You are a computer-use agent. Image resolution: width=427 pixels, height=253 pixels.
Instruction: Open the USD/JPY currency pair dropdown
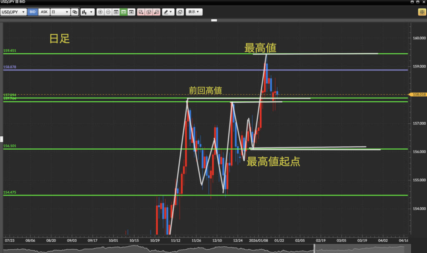click(x=14, y=12)
